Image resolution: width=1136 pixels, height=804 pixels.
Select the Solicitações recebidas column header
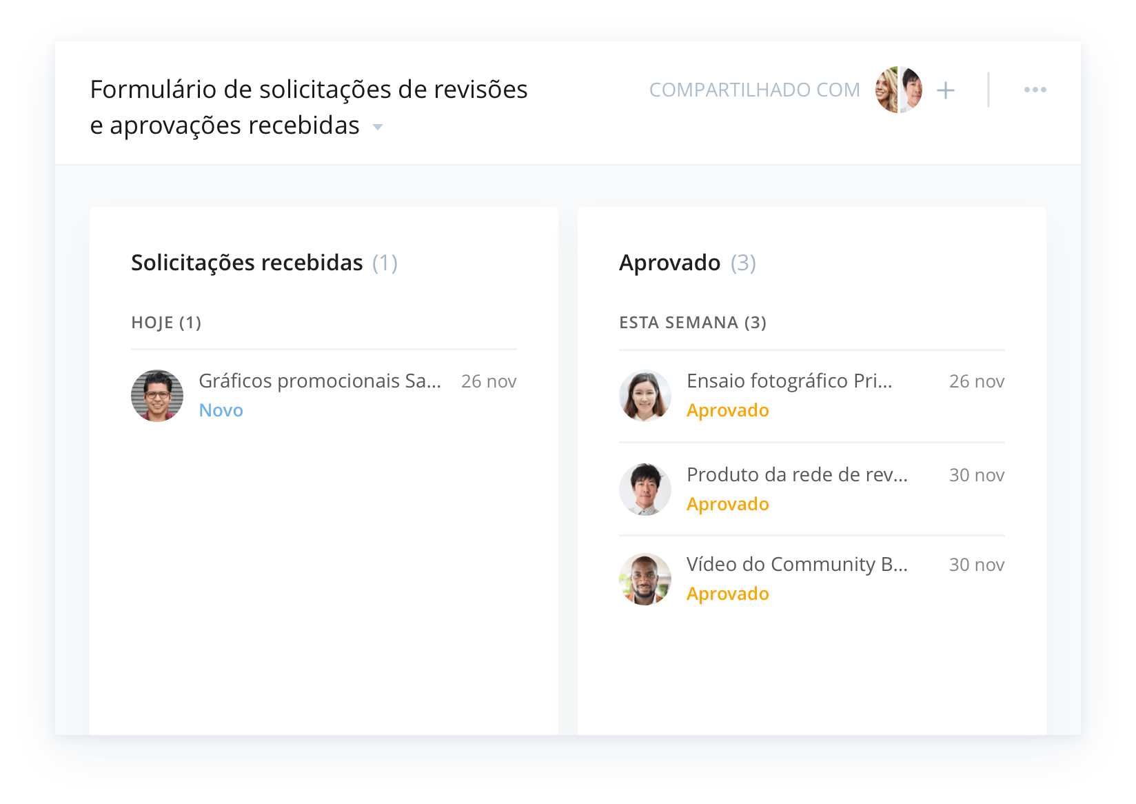pos(264,263)
